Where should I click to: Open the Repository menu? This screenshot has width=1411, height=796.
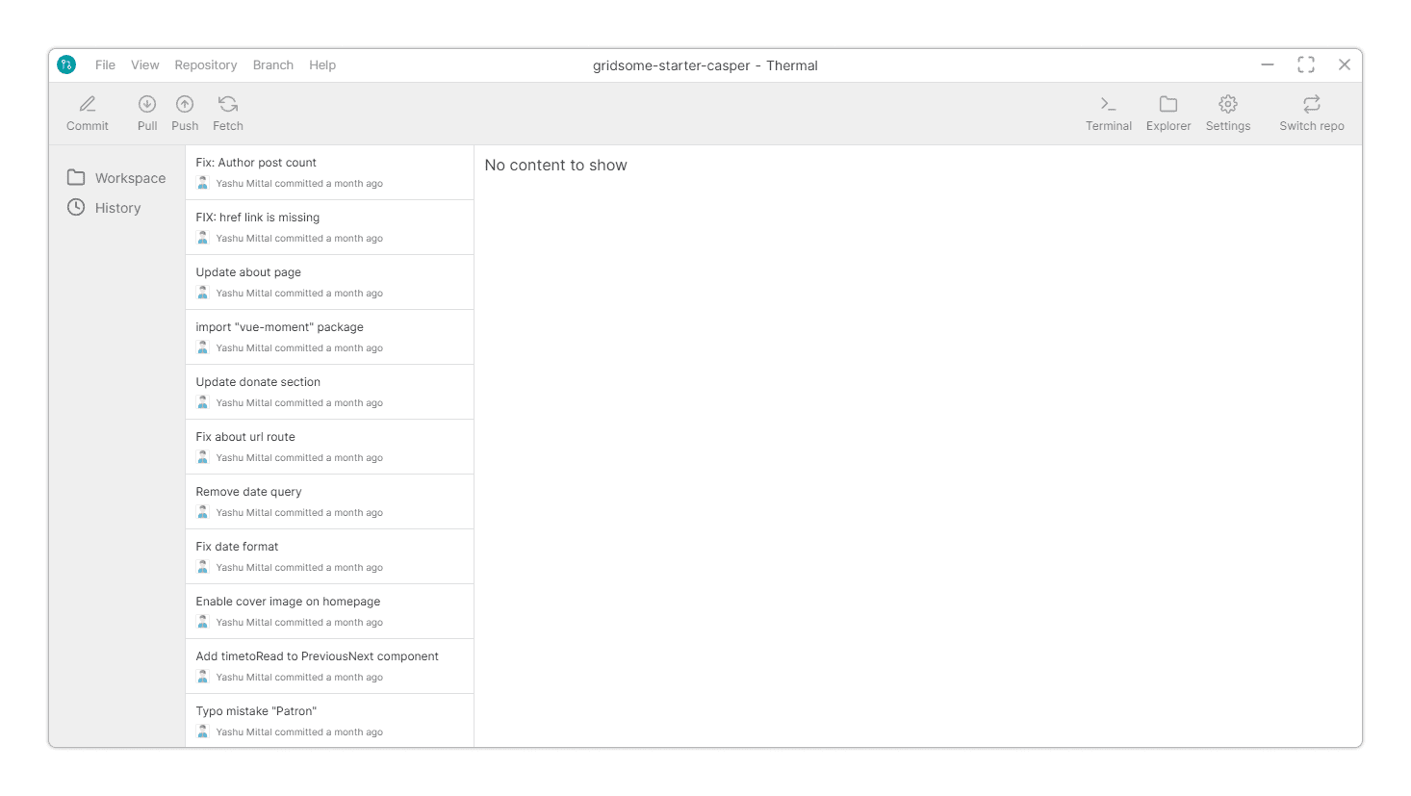click(x=206, y=65)
